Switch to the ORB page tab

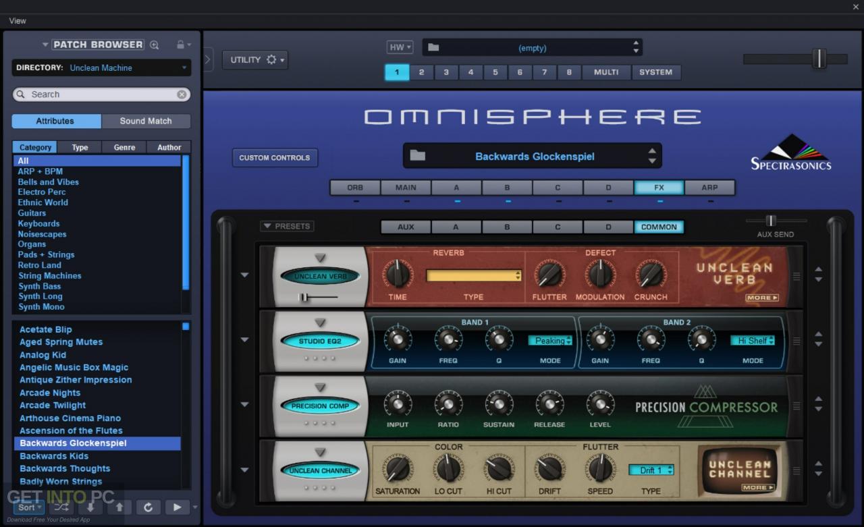point(355,188)
